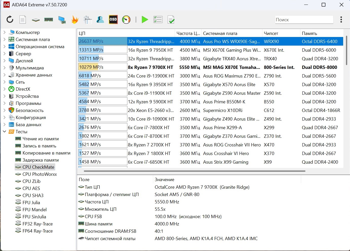The width and height of the screenshot is (350, 251).
Task: Click the Поиск search field
Action: [304, 20]
